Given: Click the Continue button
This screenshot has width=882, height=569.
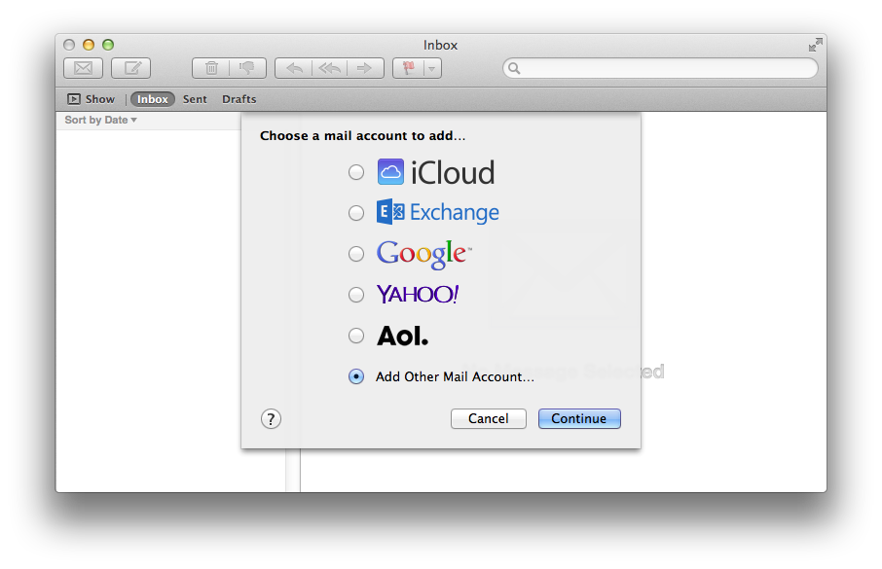Looking at the screenshot, I should pos(579,419).
